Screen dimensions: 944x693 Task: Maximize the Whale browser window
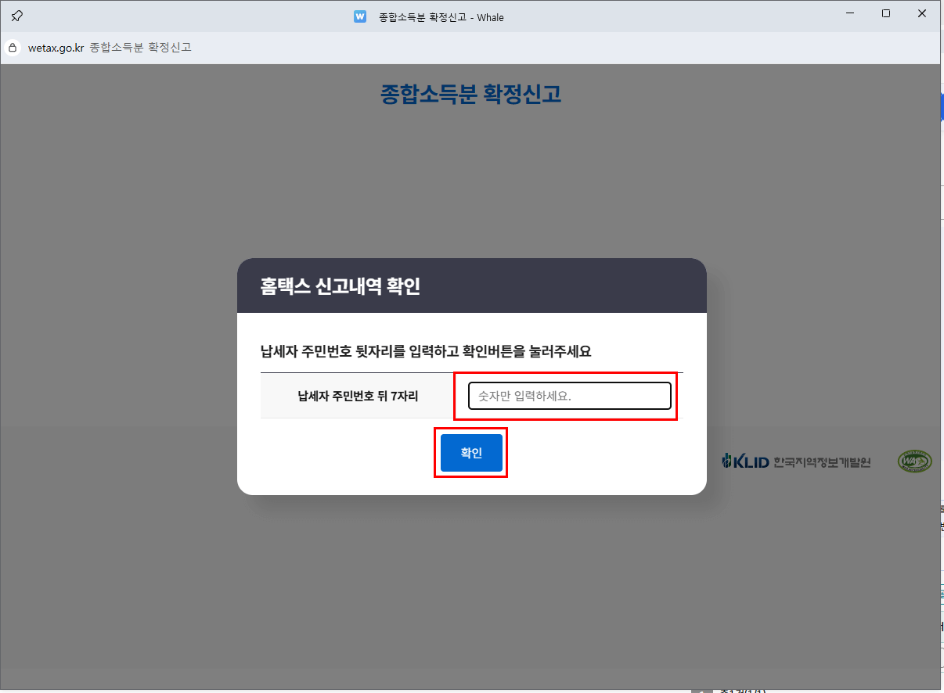tap(885, 13)
